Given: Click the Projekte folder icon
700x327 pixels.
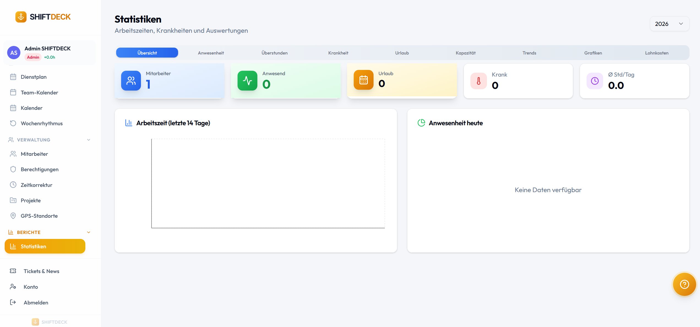Looking at the screenshot, I should tap(13, 200).
